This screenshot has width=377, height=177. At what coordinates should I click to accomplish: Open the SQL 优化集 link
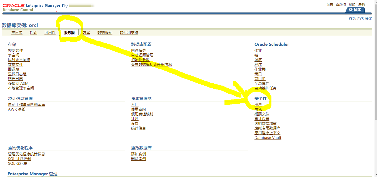click(x=18, y=163)
